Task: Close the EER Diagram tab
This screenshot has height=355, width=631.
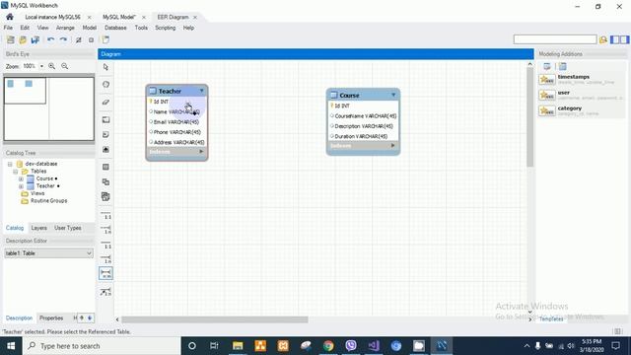Action: 195,18
